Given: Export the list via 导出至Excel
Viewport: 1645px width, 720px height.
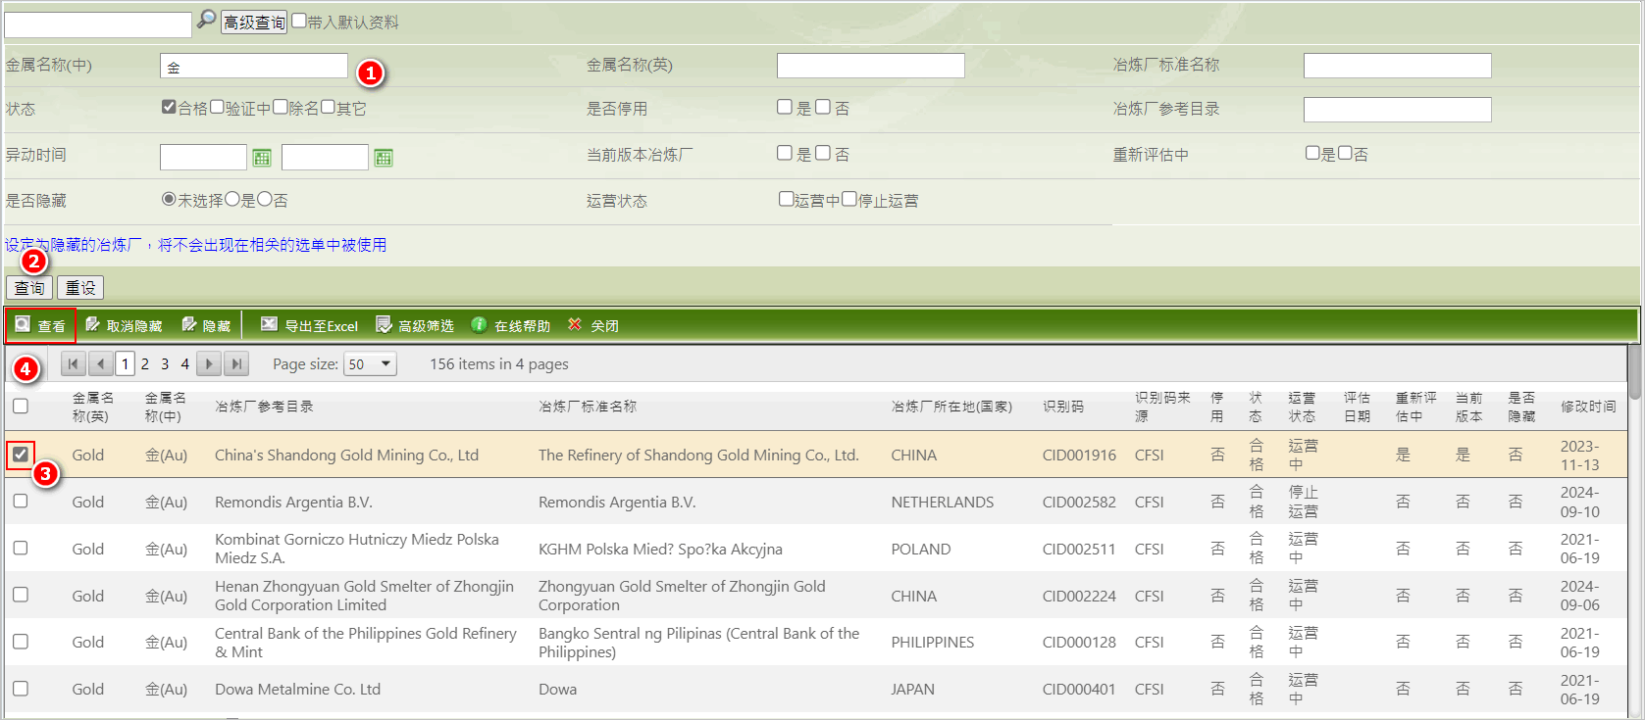Looking at the screenshot, I should point(309,325).
